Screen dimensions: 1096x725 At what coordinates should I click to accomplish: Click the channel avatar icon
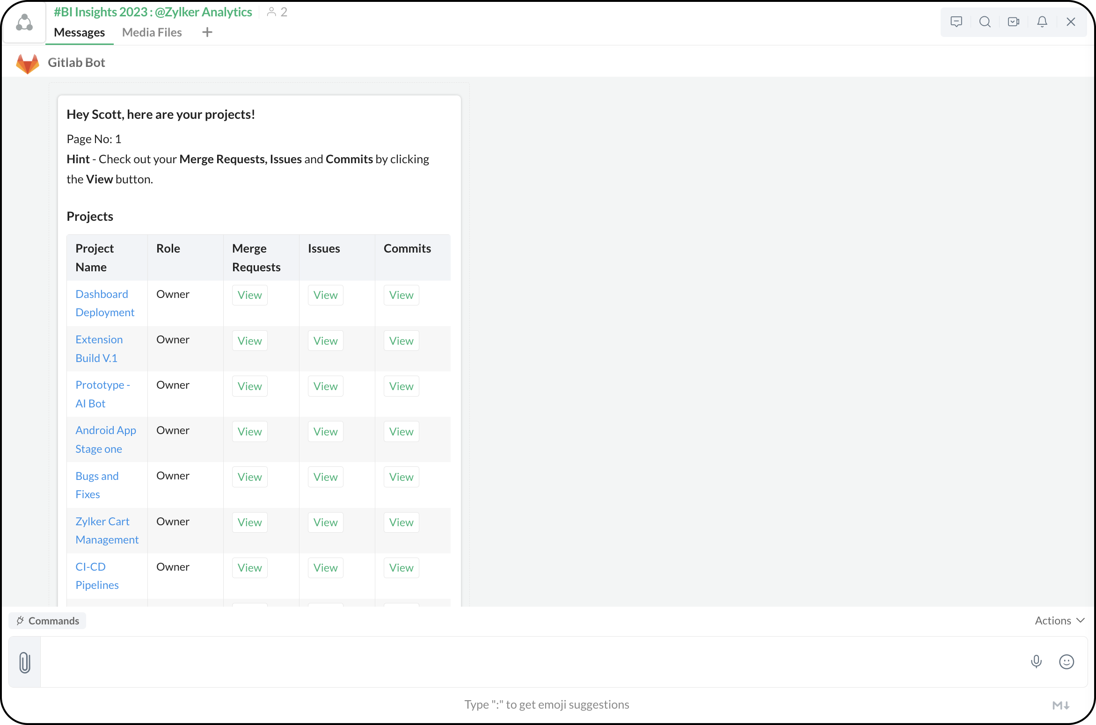(x=24, y=22)
